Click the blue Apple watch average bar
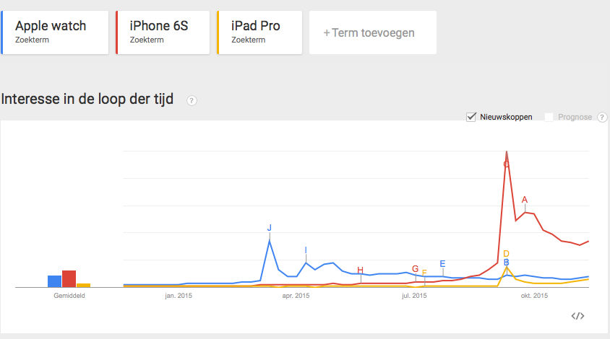The image size is (610, 339). [x=54, y=281]
